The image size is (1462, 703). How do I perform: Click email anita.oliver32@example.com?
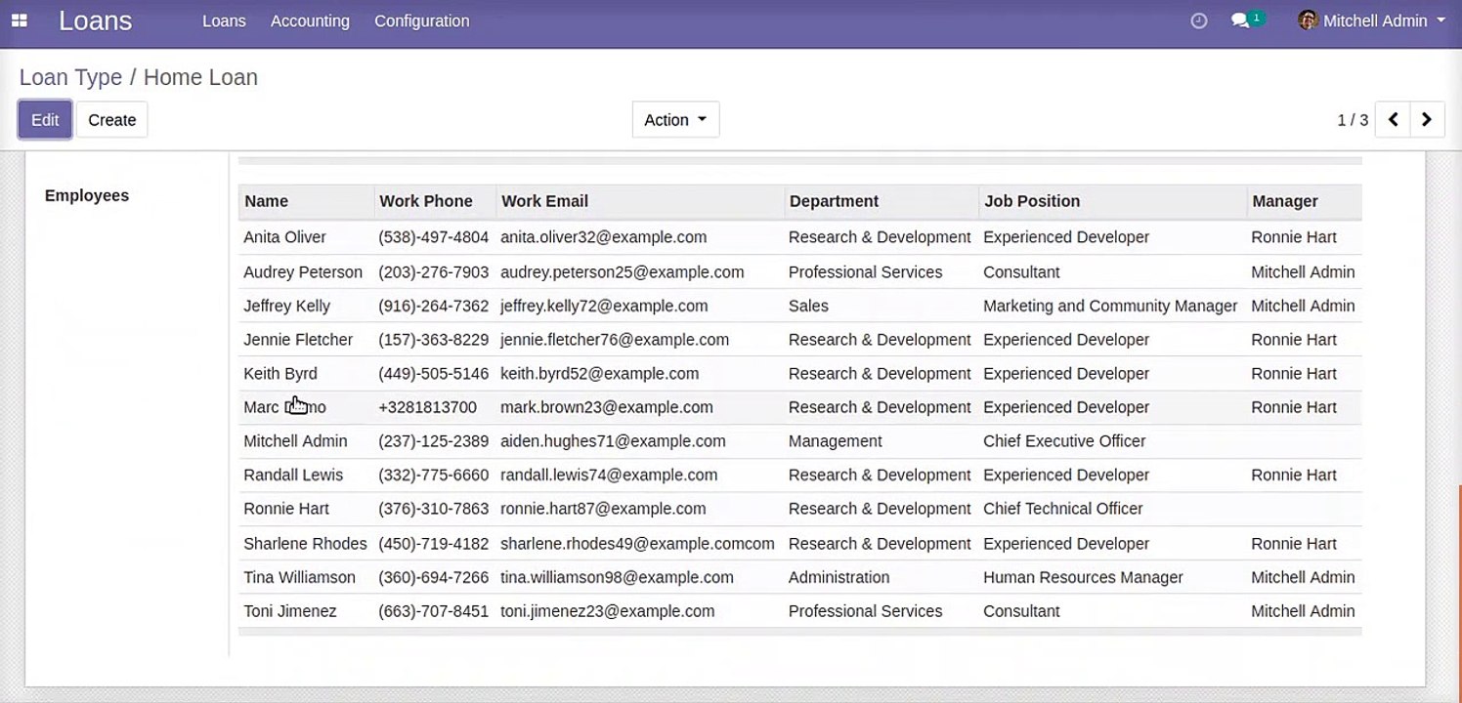tap(603, 237)
